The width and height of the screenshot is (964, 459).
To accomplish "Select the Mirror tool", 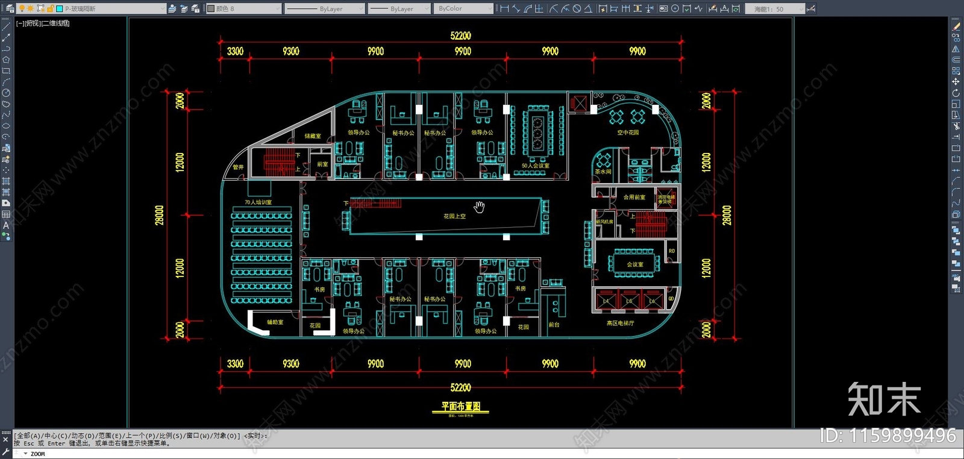I will 956,49.
